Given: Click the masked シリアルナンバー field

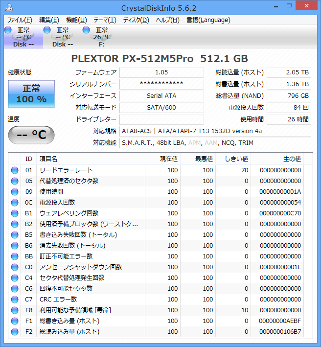Looking at the screenshot, I should [x=161, y=84].
